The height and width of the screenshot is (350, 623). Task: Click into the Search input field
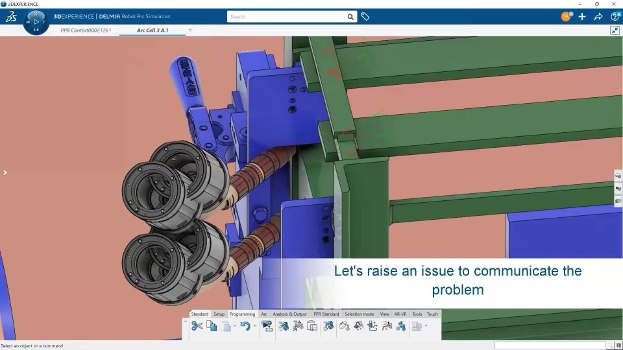[287, 17]
